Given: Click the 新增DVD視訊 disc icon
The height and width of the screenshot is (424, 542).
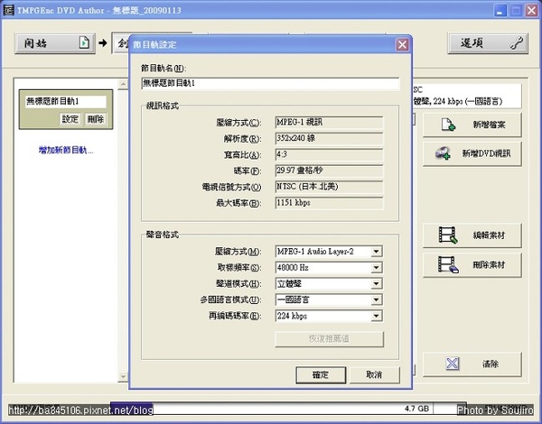Looking at the screenshot, I should [443, 153].
